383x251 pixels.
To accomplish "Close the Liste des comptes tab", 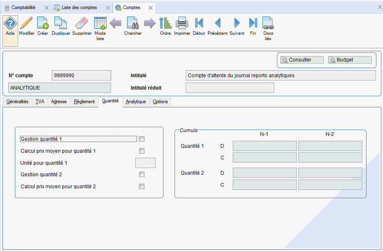I will click(x=108, y=8).
